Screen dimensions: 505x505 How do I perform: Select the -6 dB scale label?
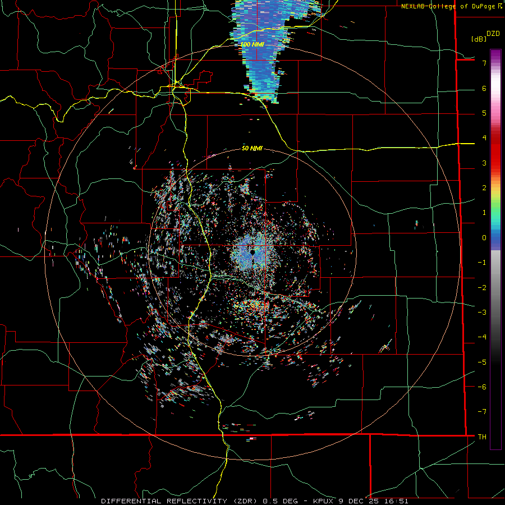click(482, 387)
